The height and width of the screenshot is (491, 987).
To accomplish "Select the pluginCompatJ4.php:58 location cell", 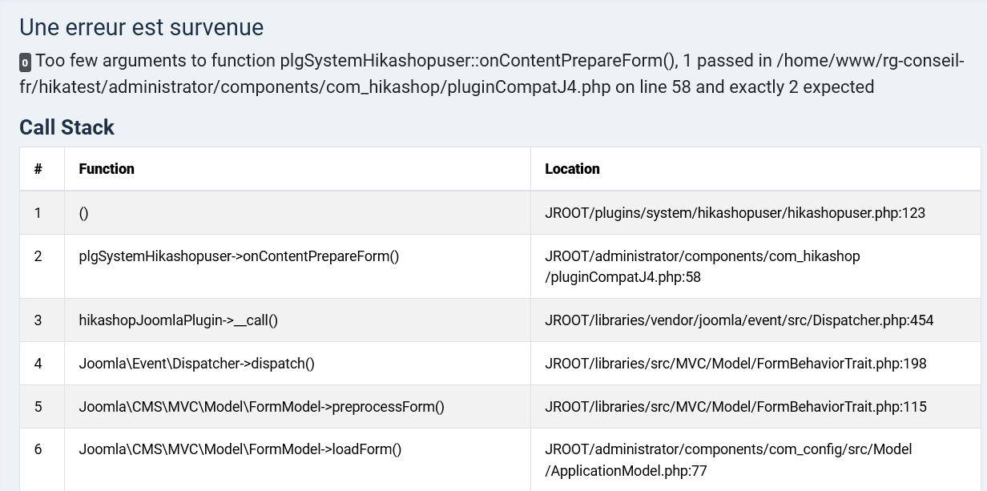I will click(x=702, y=266).
